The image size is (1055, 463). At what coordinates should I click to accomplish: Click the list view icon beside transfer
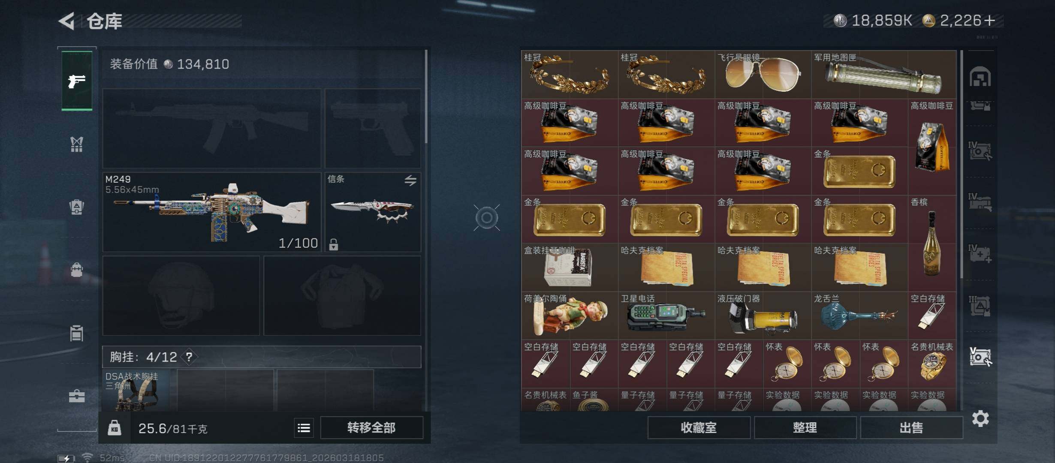coord(304,428)
